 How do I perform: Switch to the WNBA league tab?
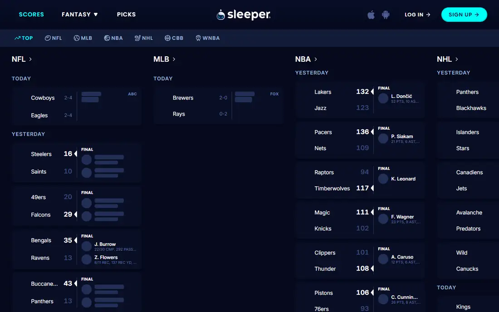point(207,38)
